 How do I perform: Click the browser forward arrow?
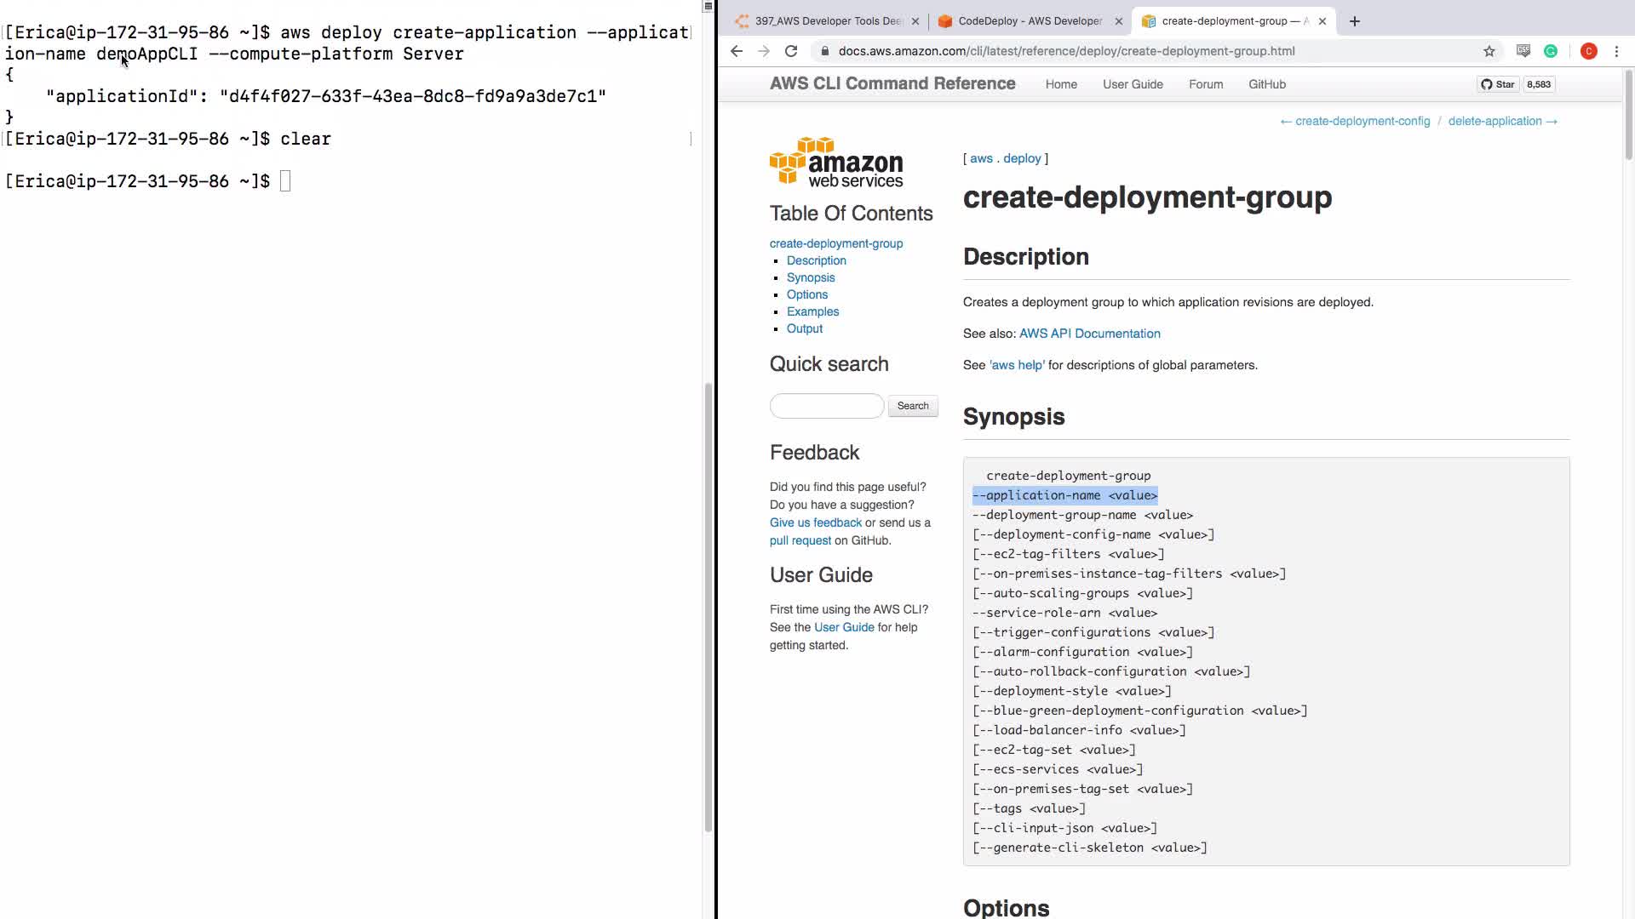tap(764, 51)
